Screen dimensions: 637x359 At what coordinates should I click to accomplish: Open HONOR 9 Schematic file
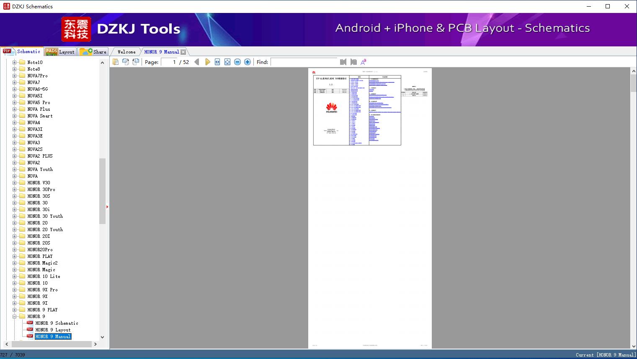[x=57, y=323]
